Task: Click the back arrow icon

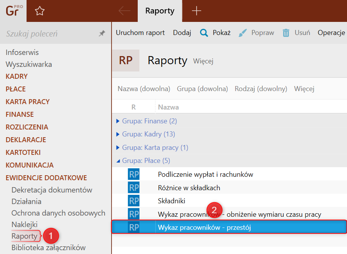Action: 124,11
